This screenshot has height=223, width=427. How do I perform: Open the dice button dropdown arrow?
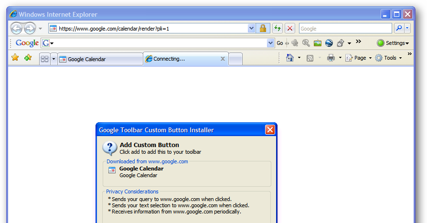(x=349, y=43)
